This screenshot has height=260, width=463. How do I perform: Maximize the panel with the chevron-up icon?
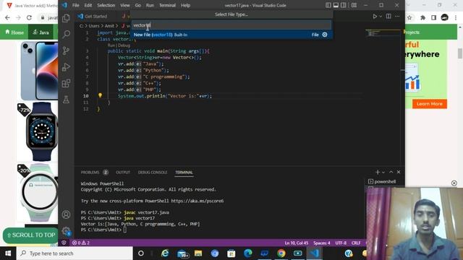click(391, 172)
